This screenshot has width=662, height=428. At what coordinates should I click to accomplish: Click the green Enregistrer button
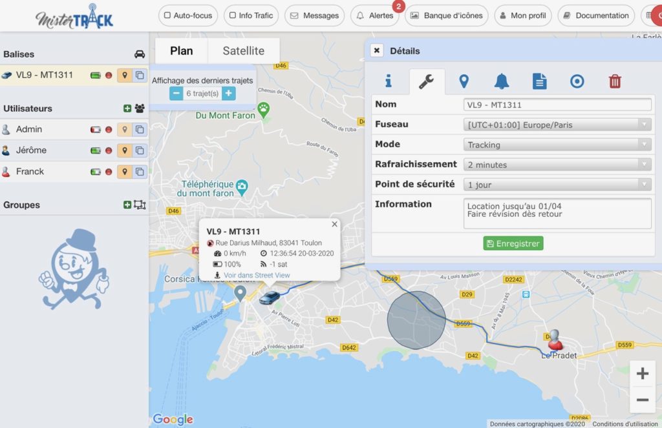pos(513,243)
